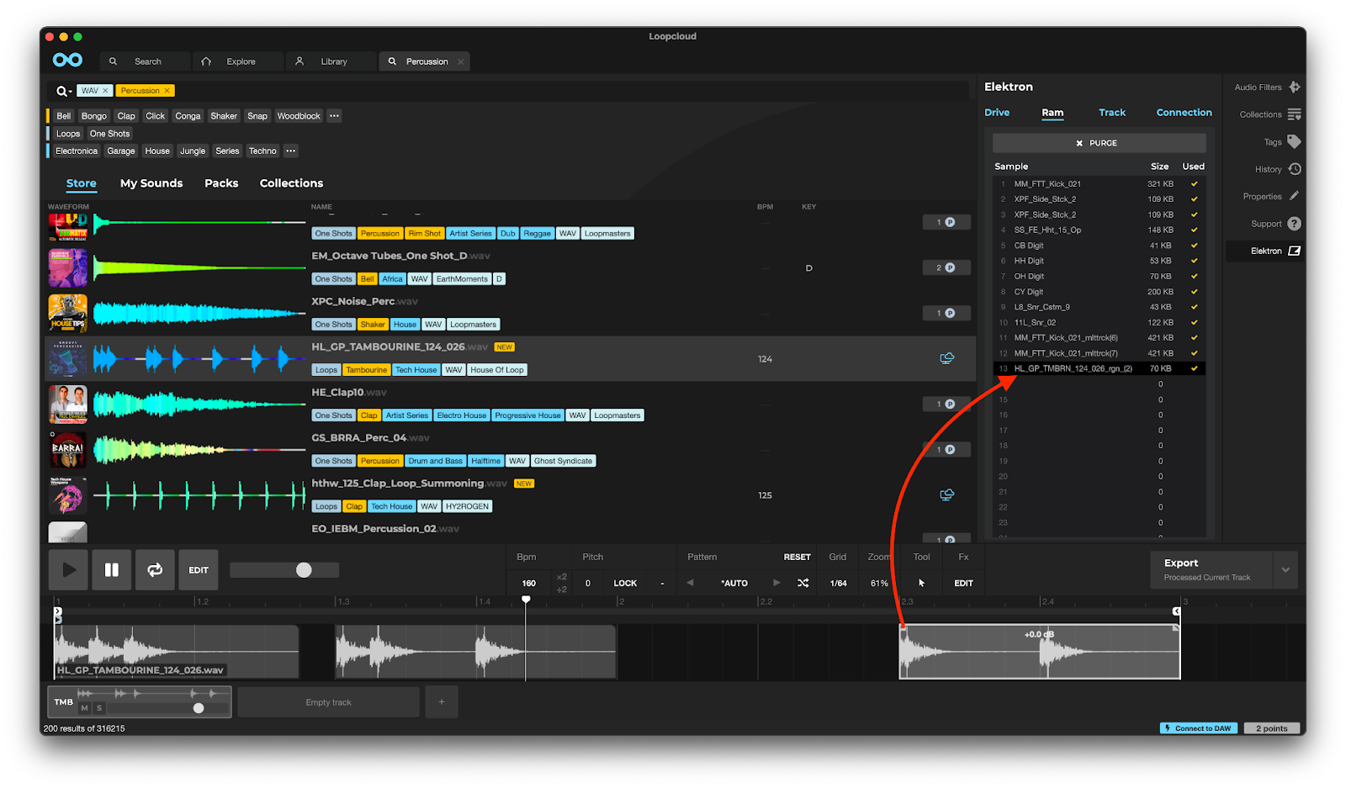
Task: Download HL_GP_TAMBOURINE_124_026 via cloud icon
Action: click(x=946, y=358)
